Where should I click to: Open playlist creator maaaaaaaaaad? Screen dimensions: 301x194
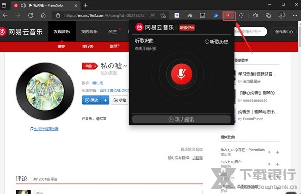click(255, 100)
